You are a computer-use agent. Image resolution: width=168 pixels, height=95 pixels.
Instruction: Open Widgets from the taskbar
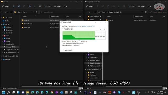pos(18,92)
